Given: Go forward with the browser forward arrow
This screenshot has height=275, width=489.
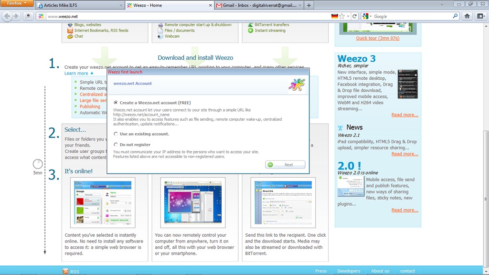Looking at the screenshot, I should tap(16, 16).
